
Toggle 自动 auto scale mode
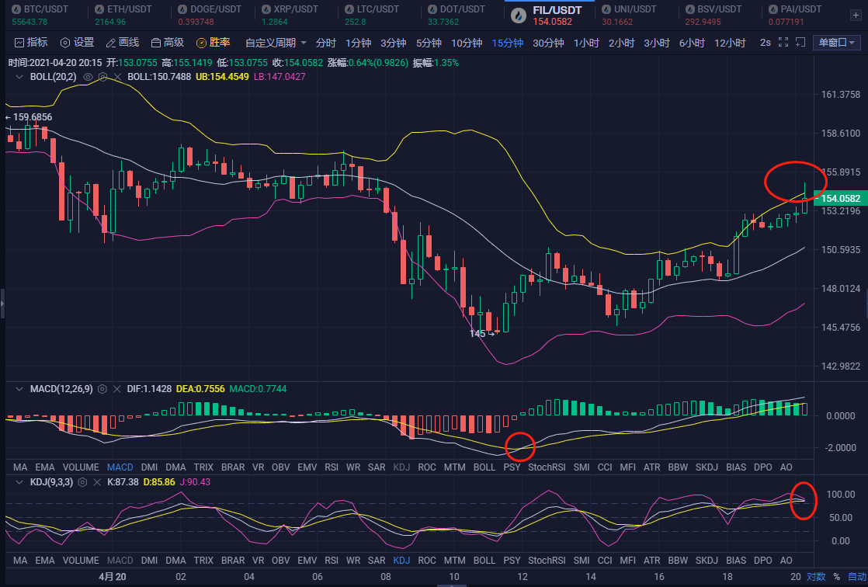[856, 577]
